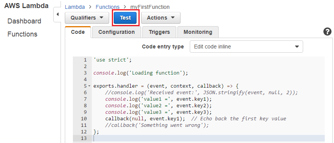Viewport: 334px width, 143px height.
Task: Click the help question mark icon
Action: click(x=327, y=32)
